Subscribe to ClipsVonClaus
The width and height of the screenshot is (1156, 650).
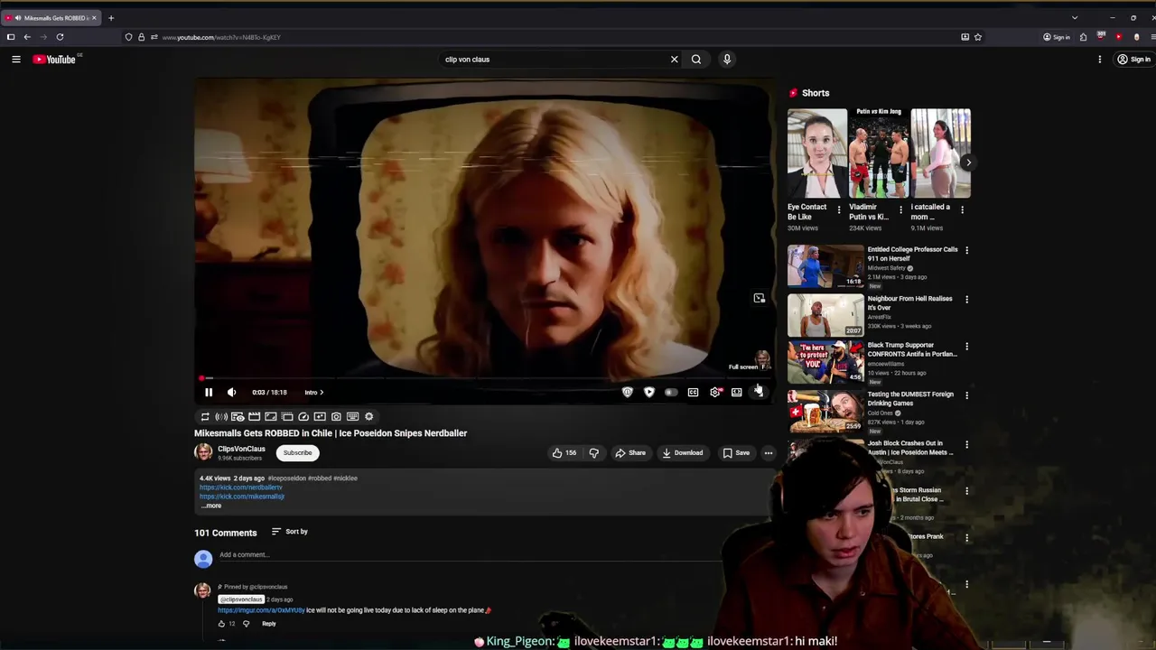click(297, 452)
